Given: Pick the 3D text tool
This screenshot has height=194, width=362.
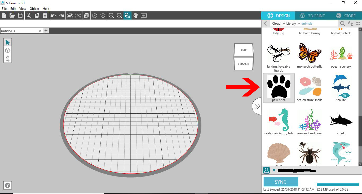Looking at the screenshot, I should point(7,58).
